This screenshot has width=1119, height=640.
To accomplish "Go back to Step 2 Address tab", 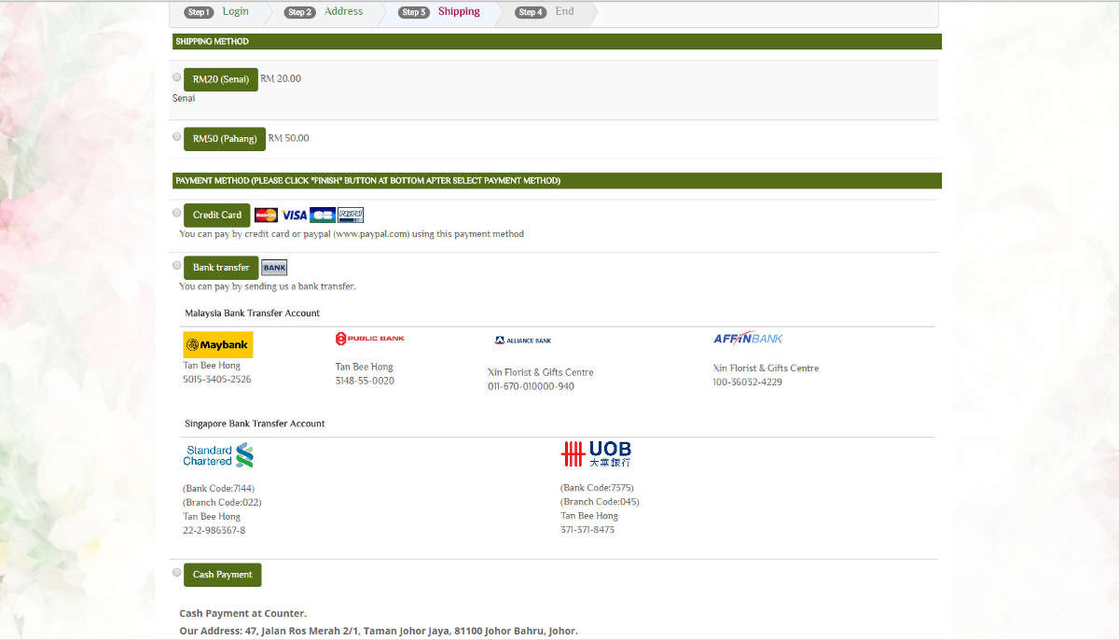I will tap(325, 12).
